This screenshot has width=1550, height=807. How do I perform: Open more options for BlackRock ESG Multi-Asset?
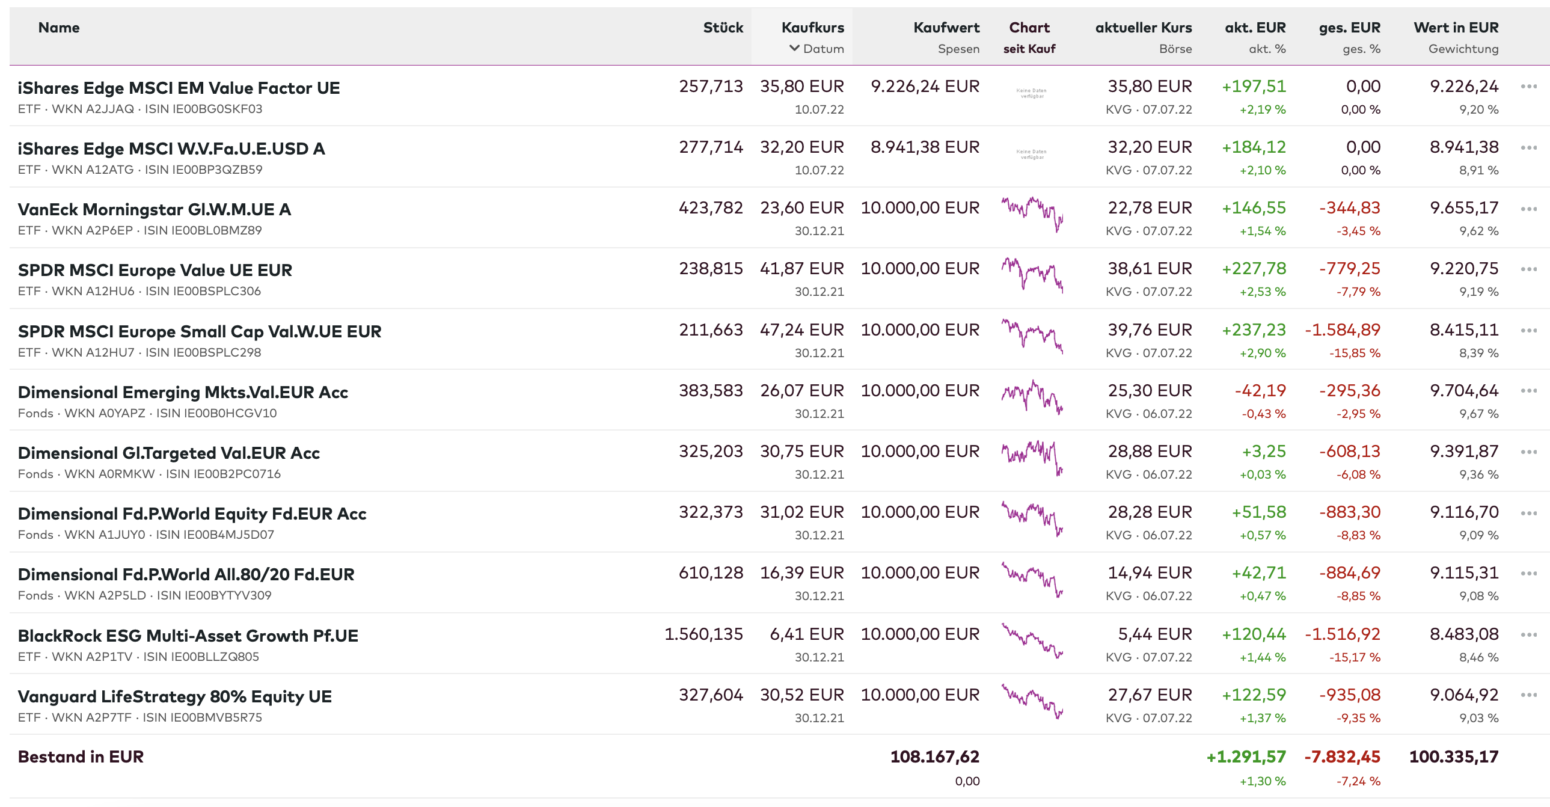(x=1528, y=634)
